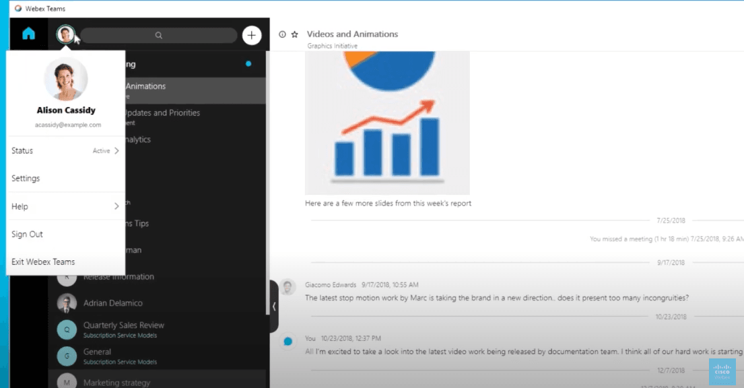Open the Marketing strategy space
This screenshot has height=388, width=744.
pos(157,381)
